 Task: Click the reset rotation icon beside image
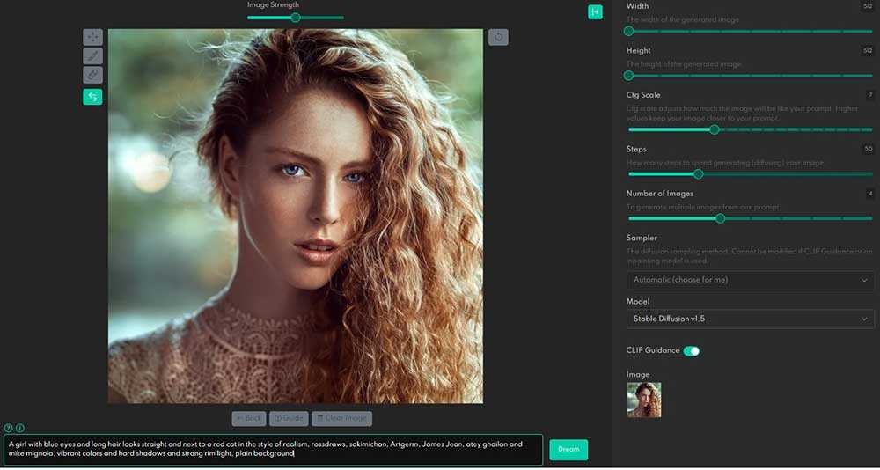(498, 37)
